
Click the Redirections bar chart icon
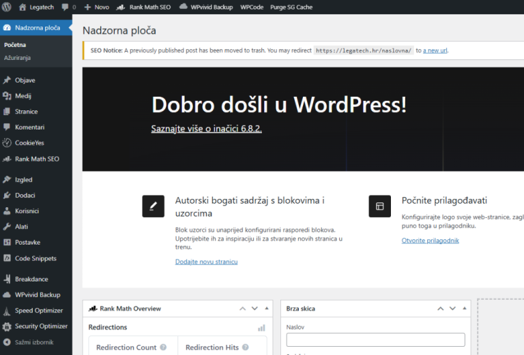(x=261, y=328)
